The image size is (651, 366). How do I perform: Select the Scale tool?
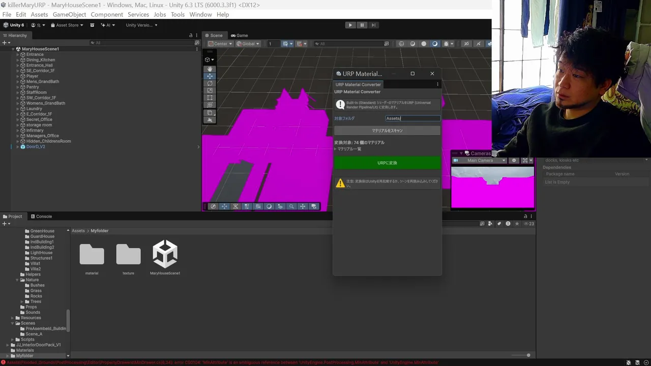click(210, 90)
